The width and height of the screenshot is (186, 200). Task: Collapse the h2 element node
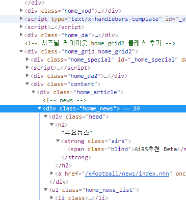tap(51, 124)
